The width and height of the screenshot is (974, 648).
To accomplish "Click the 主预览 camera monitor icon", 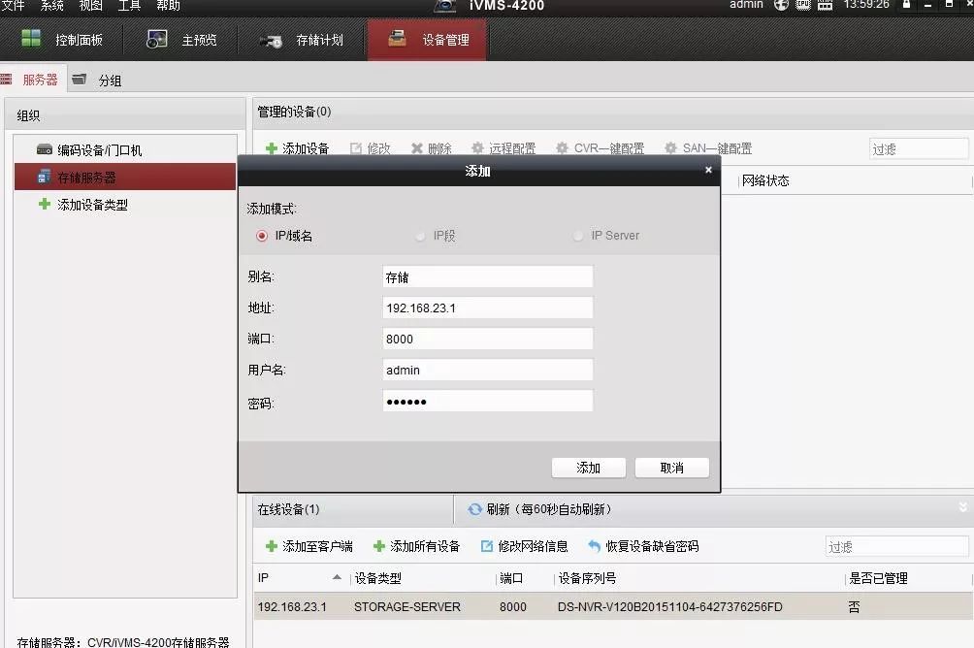I will pyautogui.click(x=156, y=39).
